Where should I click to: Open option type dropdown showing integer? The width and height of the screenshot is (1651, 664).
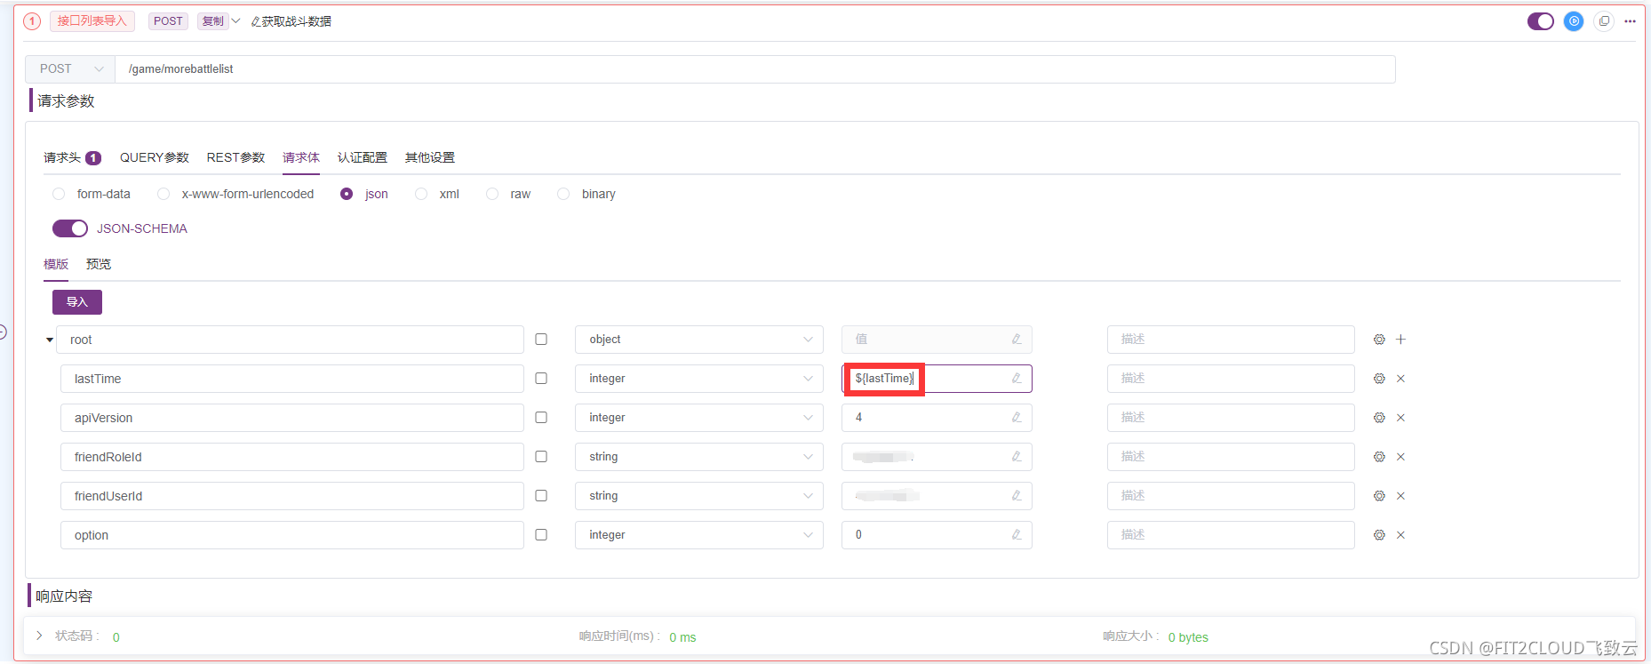pyautogui.click(x=699, y=535)
